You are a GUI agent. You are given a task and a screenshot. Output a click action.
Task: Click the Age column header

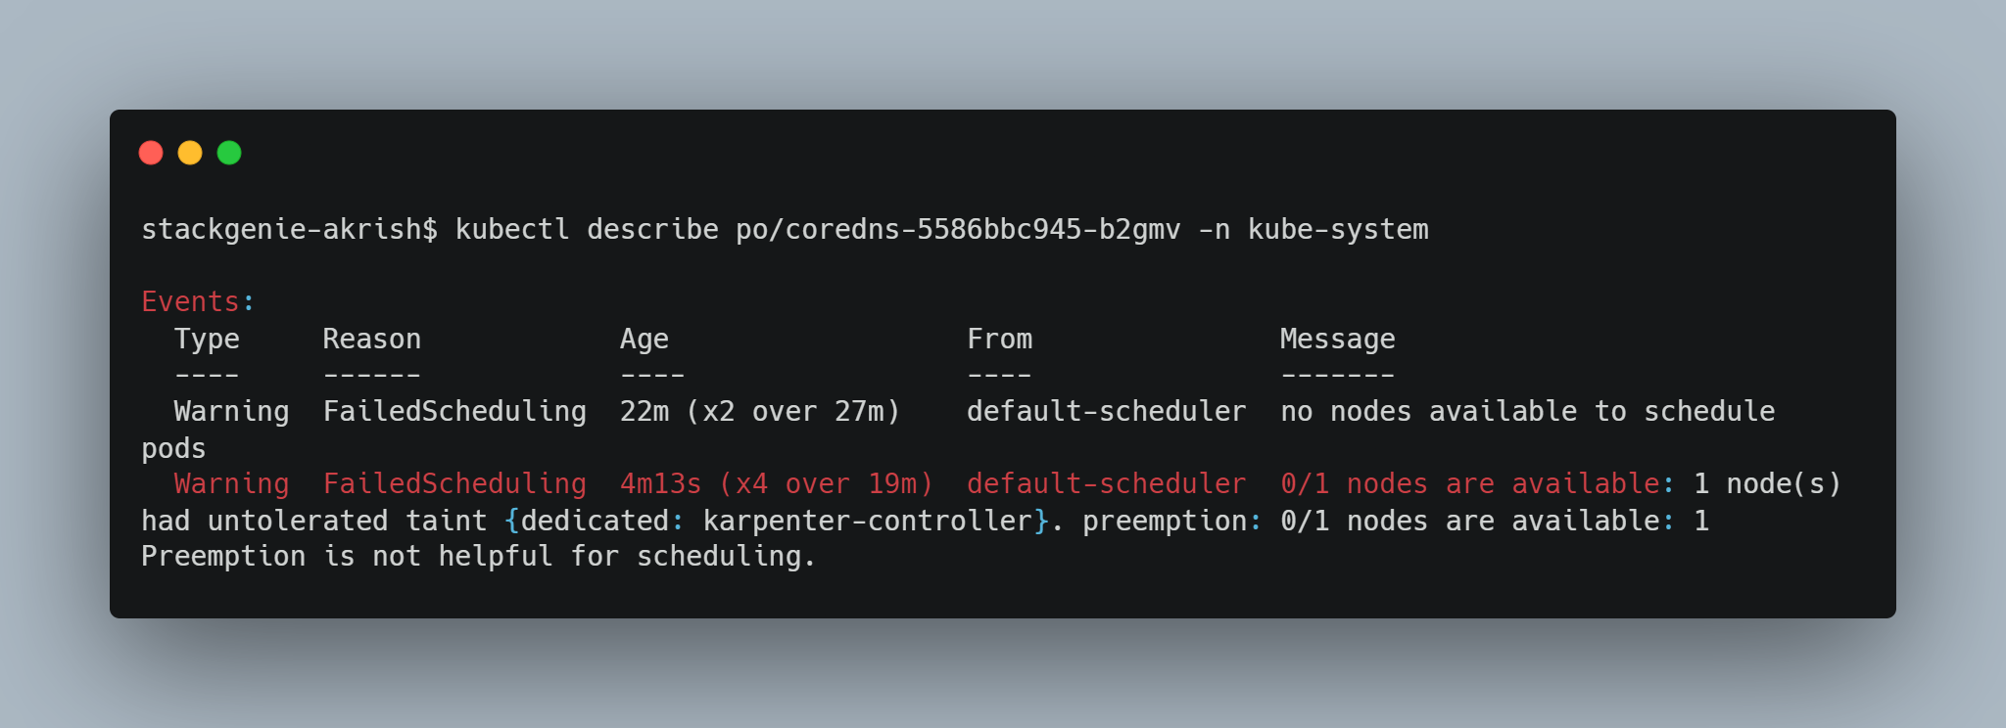(x=645, y=340)
